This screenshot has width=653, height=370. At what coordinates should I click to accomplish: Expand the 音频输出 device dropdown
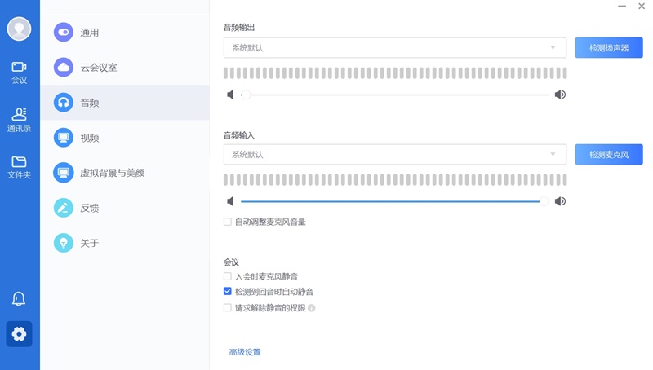tap(394, 48)
